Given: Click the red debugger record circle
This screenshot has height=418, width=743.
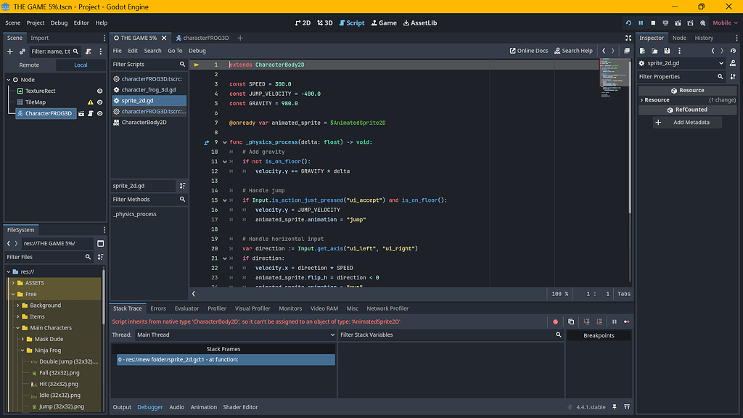Looking at the screenshot, I should [x=555, y=321].
